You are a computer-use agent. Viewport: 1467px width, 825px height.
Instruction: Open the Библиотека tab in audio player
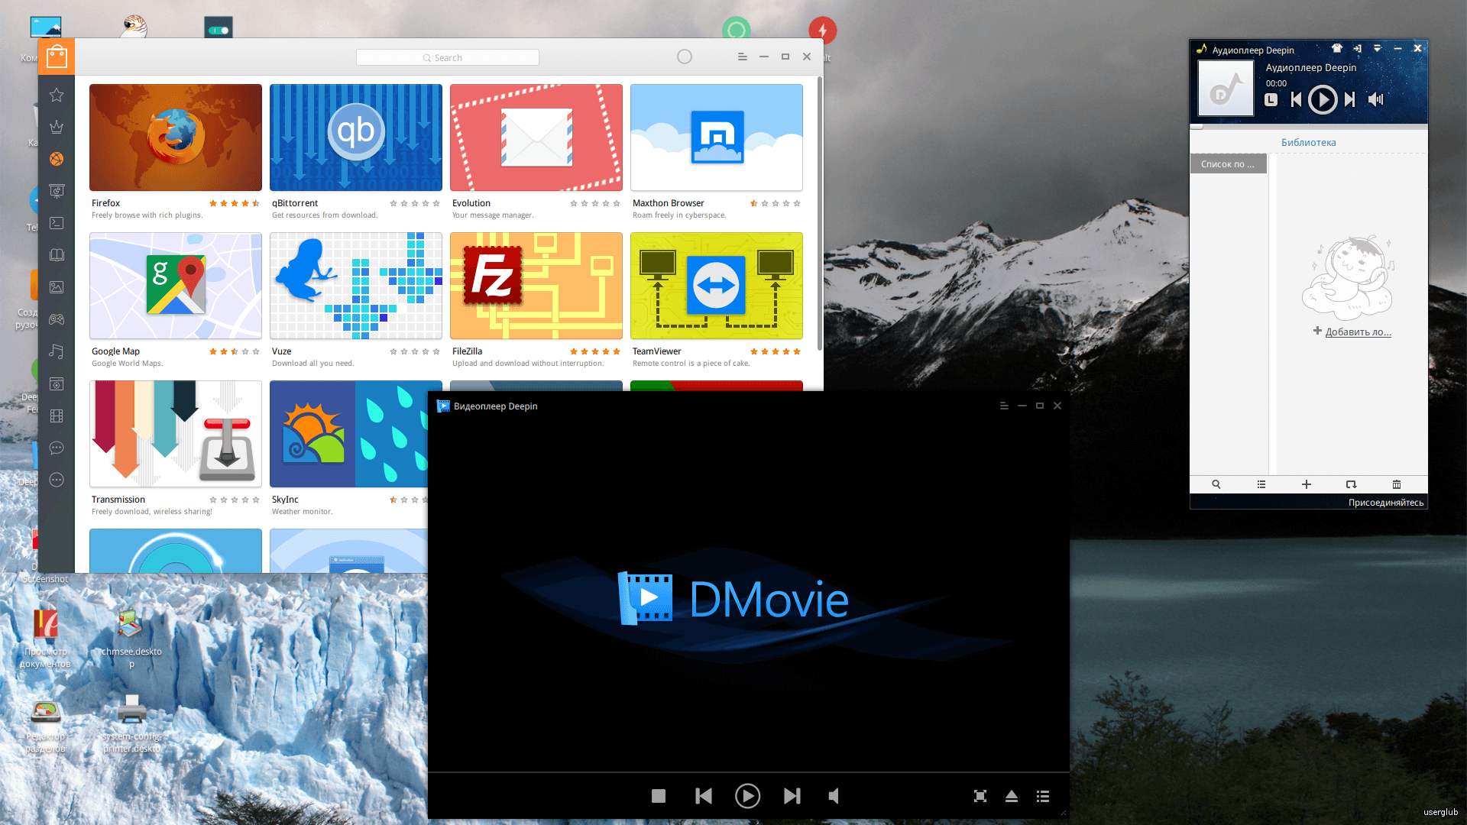(x=1309, y=142)
